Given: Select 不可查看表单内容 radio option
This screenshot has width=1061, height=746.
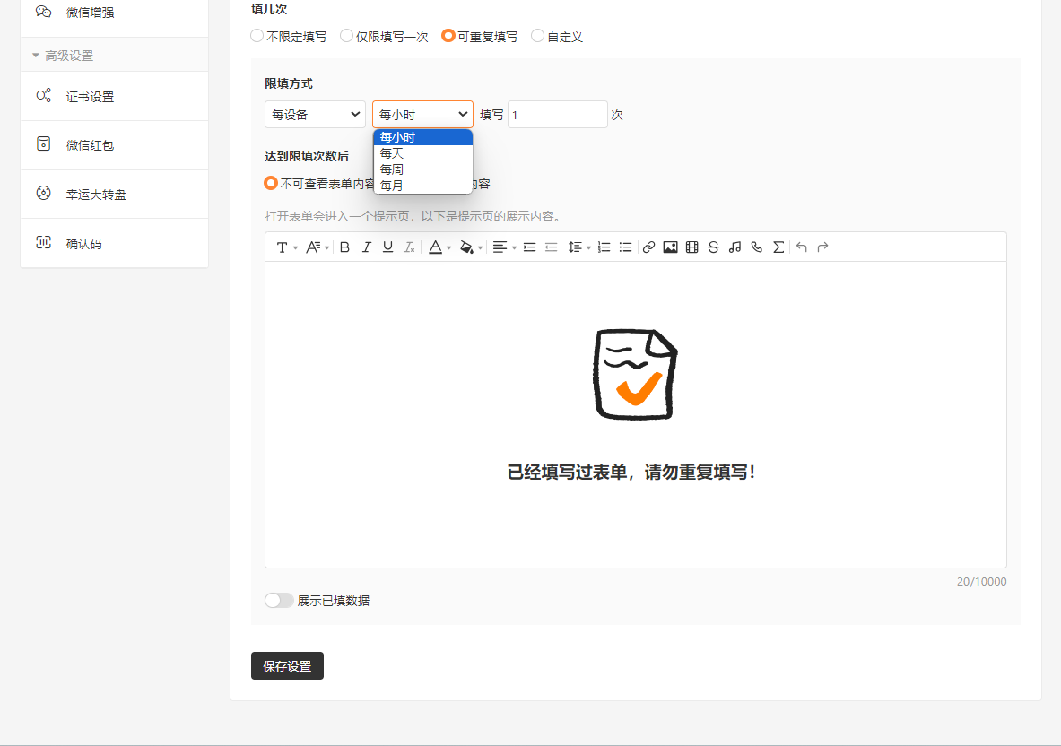Looking at the screenshot, I should [271, 183].
